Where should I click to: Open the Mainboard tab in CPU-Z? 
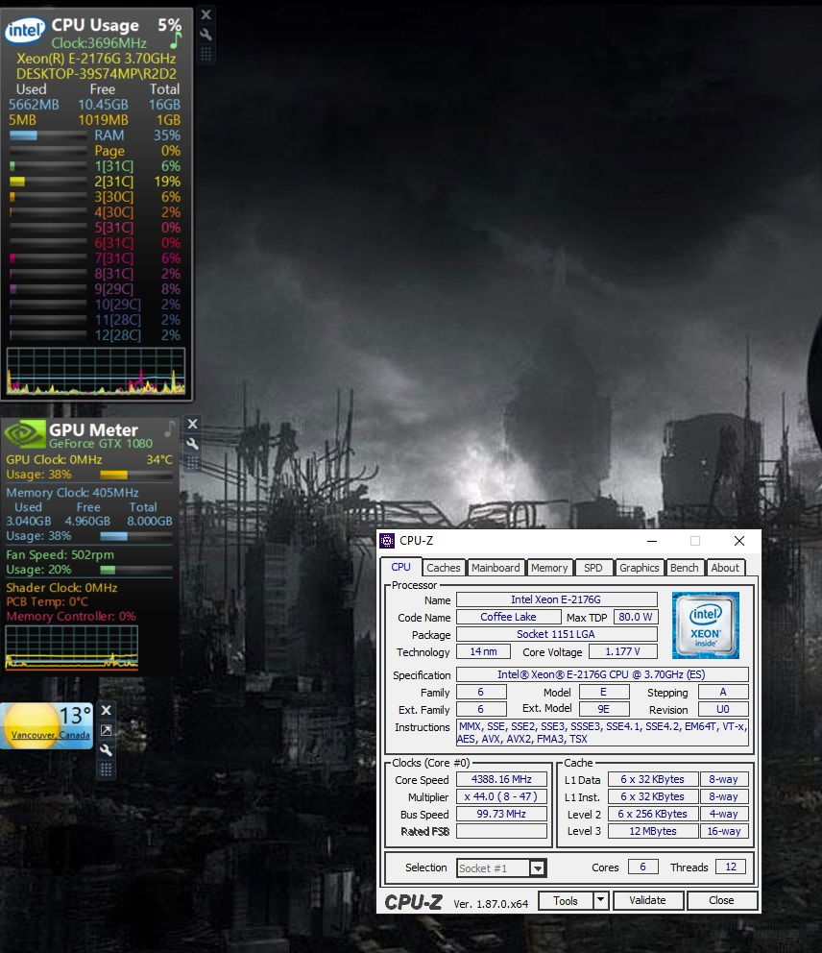(496, 568)
